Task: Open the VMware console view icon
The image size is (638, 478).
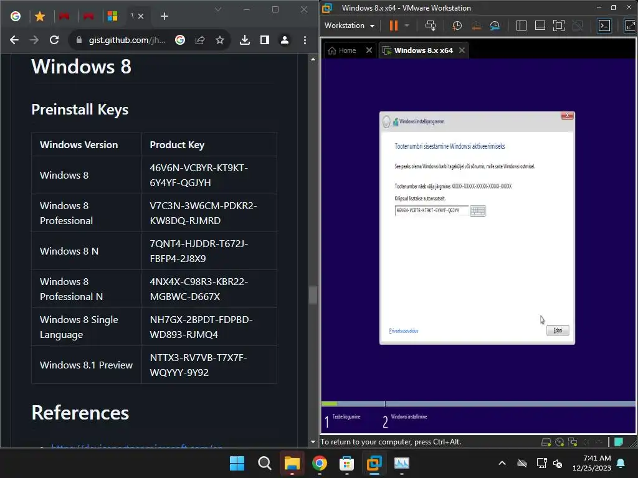Action: pos(604,26)
